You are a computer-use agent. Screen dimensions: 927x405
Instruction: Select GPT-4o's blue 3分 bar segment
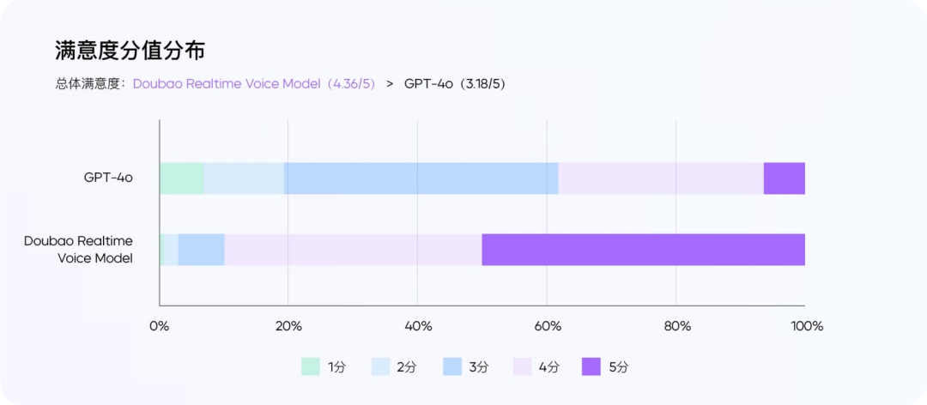point(421,178)
